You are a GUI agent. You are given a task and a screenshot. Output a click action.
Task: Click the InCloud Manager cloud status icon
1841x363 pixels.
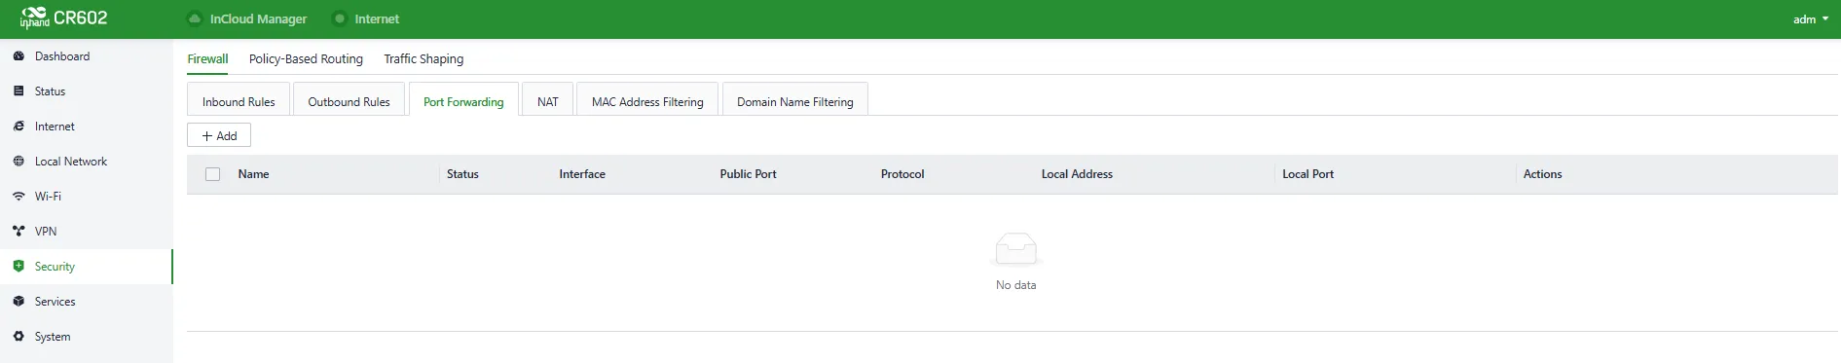click(195, 18)
